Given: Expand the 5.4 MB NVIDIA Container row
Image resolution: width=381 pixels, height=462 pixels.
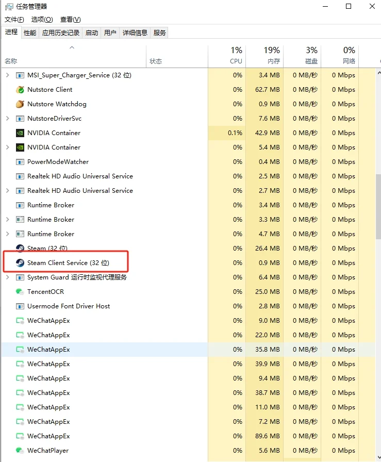Looking at the screenshot, I should click(8, 147).
